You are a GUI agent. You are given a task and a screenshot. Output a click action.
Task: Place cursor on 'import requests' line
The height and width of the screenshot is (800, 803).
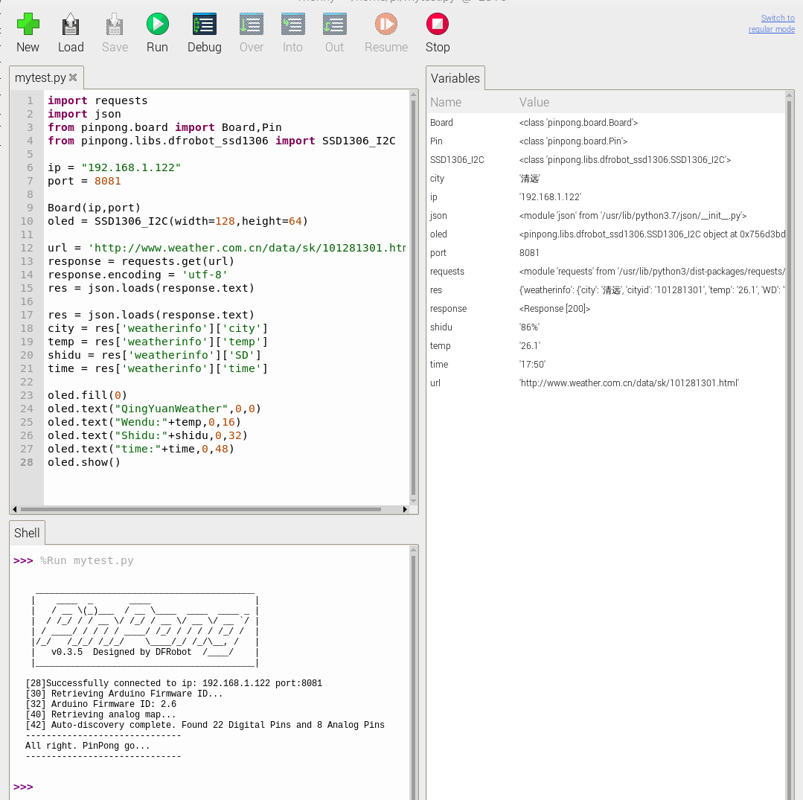click(x=97, y=100)
